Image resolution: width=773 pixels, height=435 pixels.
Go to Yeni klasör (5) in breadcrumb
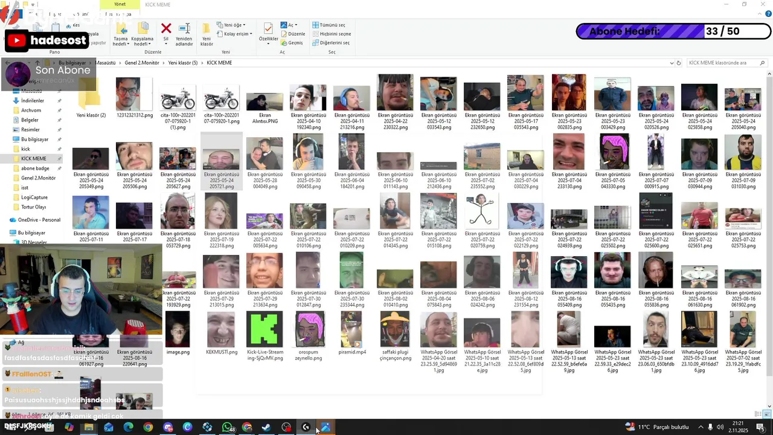(183, 63)
